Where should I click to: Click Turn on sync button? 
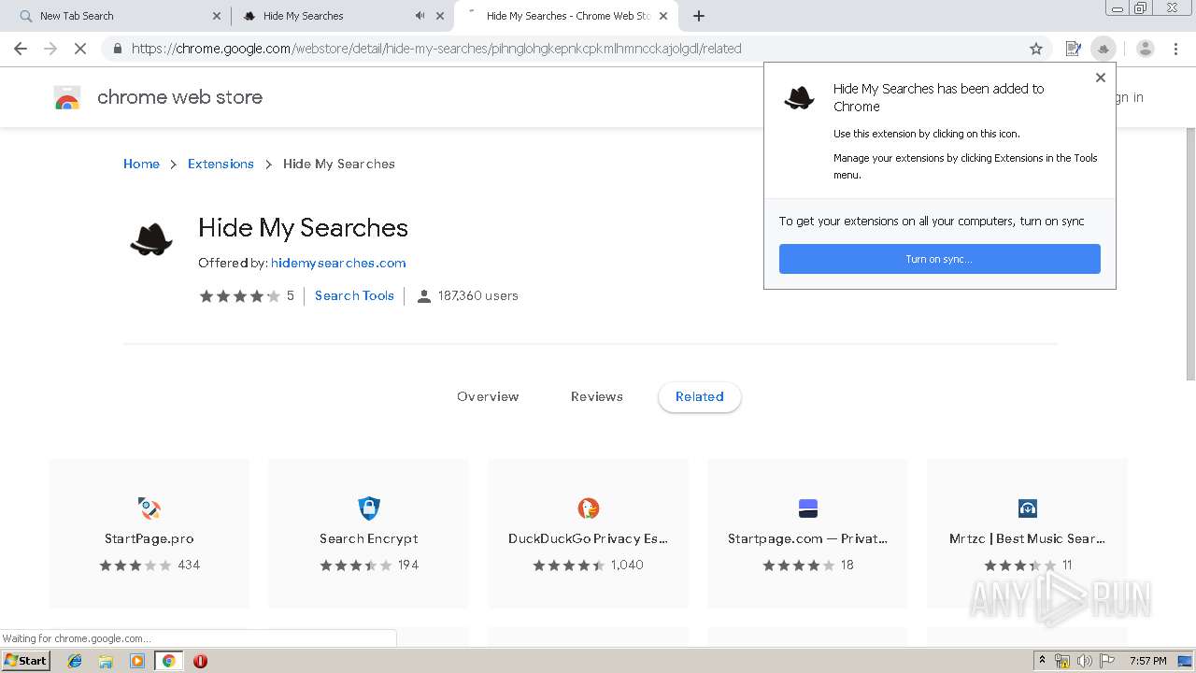point(940,259)
